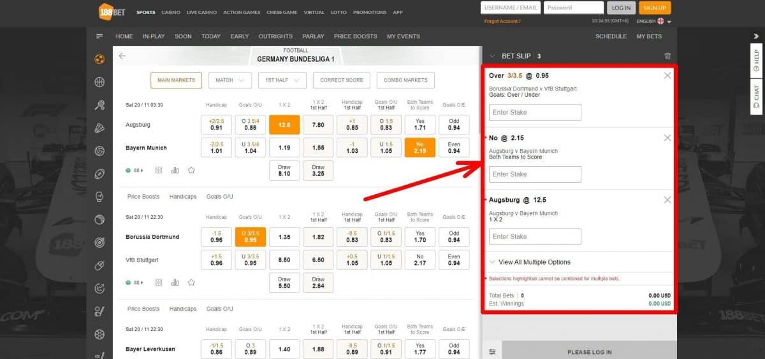Viewport: 765px width, 359px height.
Task: Open the basketball sport icon in sidebar
Action: point(99,82)
